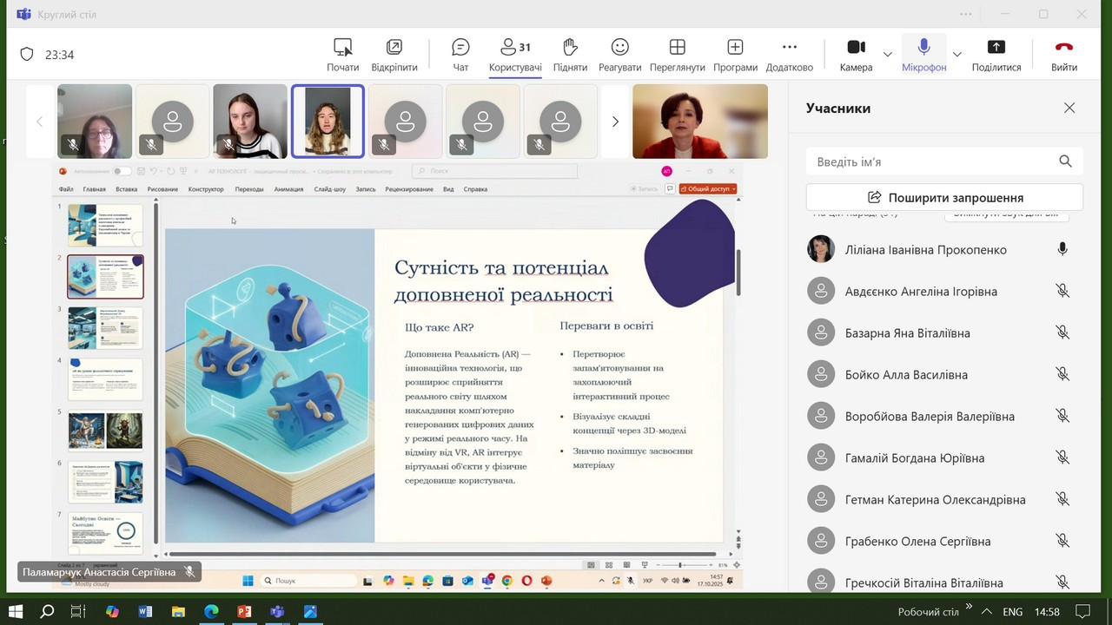Toggle the Participants (Користувачі) panel
1112x625 pixels.
pos(515,55)
